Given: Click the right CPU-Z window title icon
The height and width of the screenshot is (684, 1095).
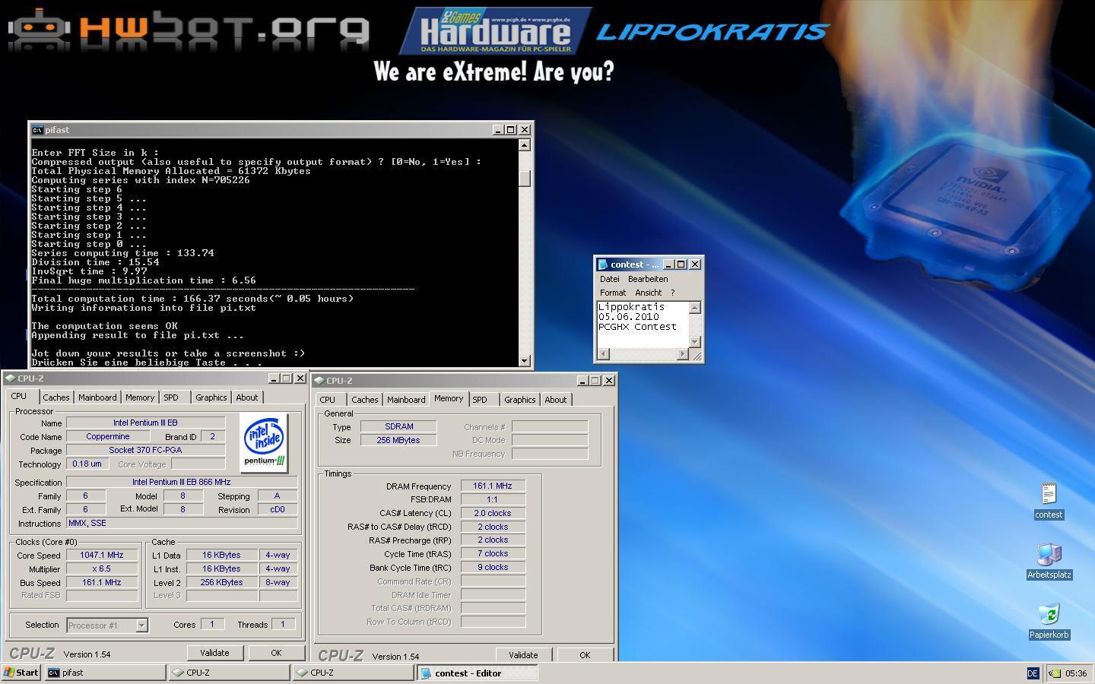Looking at the screenshot, I should (319, 381).
